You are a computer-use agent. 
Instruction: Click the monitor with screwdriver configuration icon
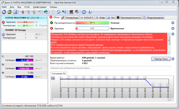(71, 12)
